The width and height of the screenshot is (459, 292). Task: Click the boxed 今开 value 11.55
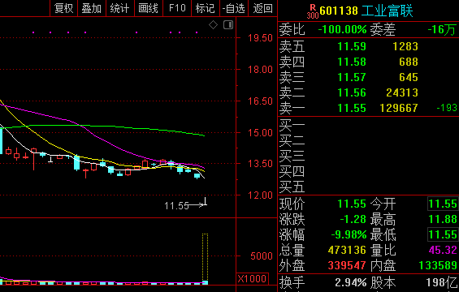coord(443,204)
